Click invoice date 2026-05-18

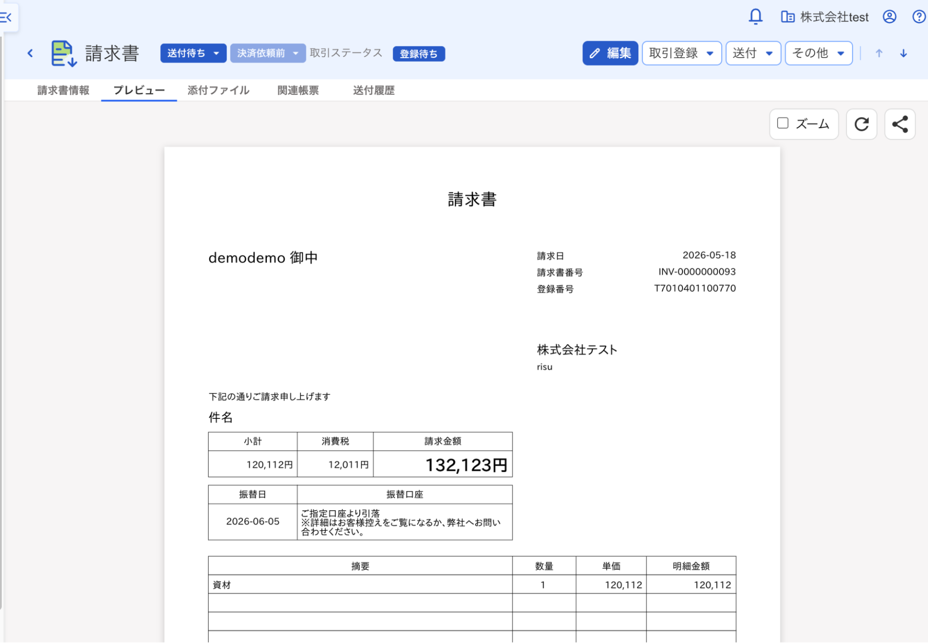(709, 255)
